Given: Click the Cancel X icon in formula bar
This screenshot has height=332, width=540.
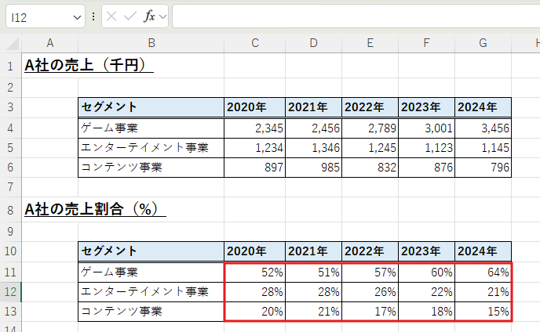Looking at the screenshot, I should click(x=112, y=16).
